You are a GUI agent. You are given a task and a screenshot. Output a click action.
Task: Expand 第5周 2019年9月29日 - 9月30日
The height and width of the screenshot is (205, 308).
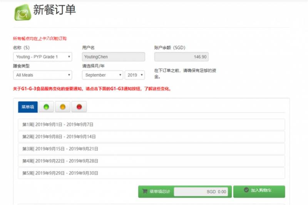(151, 173)
